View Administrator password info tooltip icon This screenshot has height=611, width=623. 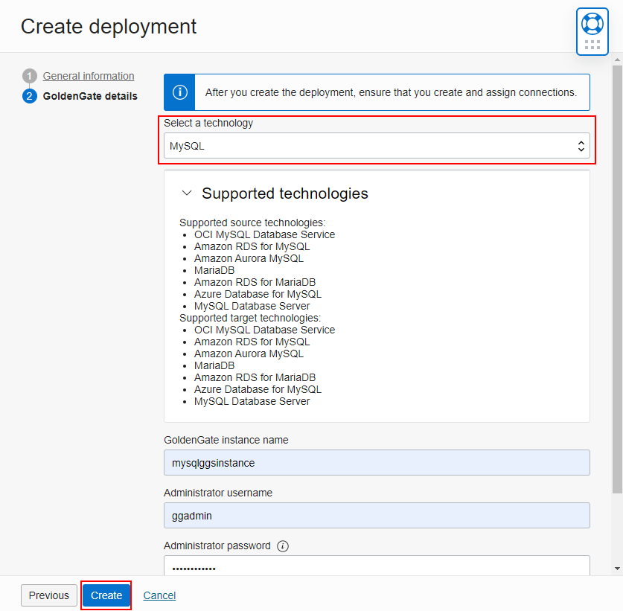[x=282, y=546]
